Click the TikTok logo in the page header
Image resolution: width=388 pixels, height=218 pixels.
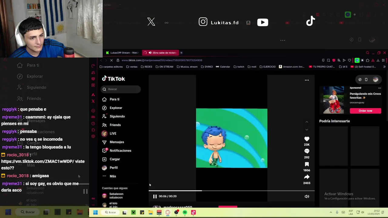(x=113, y=79)
